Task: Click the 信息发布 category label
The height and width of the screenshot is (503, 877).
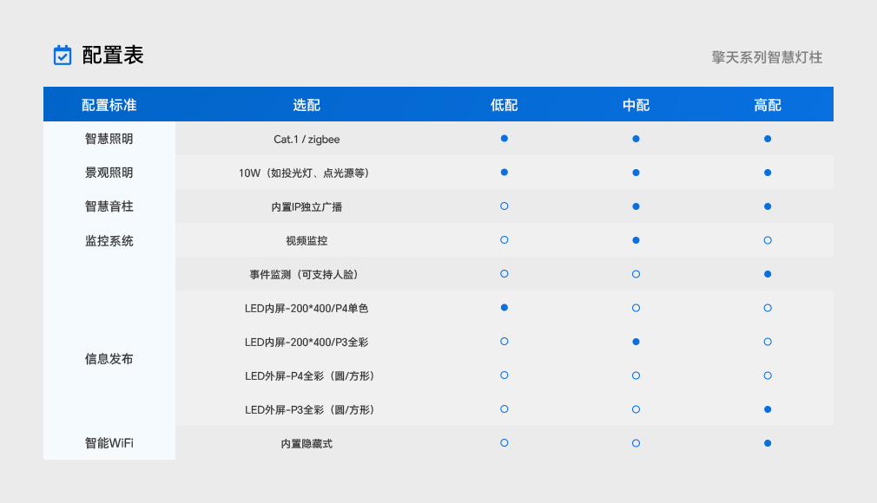Action: coord(109,359)
